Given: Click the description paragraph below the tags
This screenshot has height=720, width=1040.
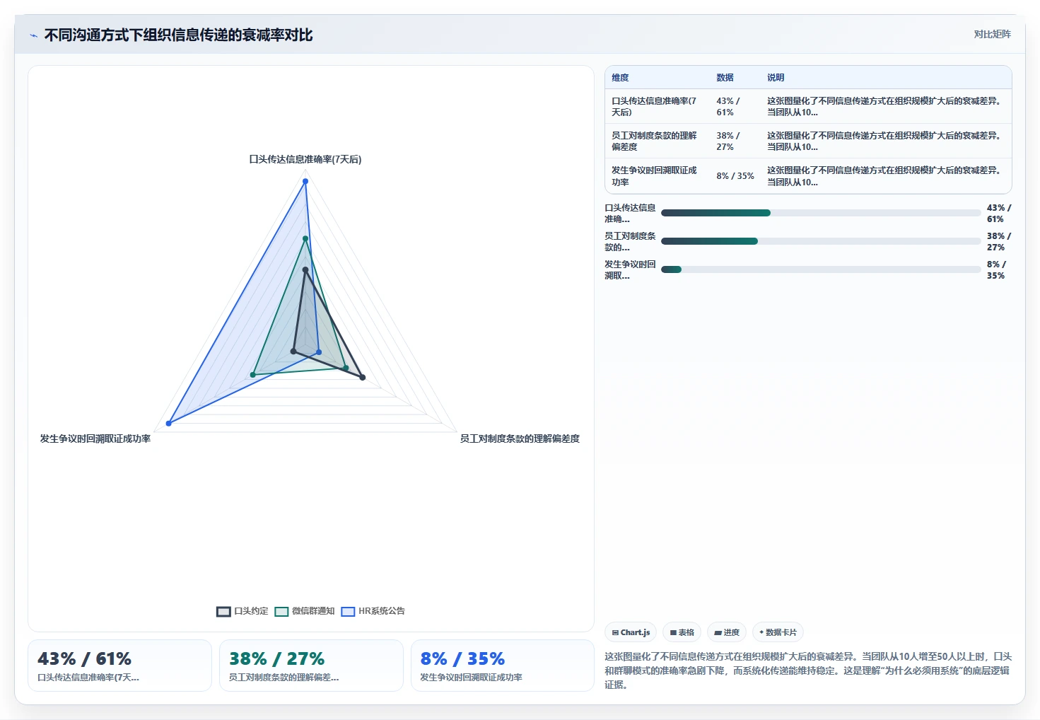Looking at the screenshot, I should (x=808, y=670).
